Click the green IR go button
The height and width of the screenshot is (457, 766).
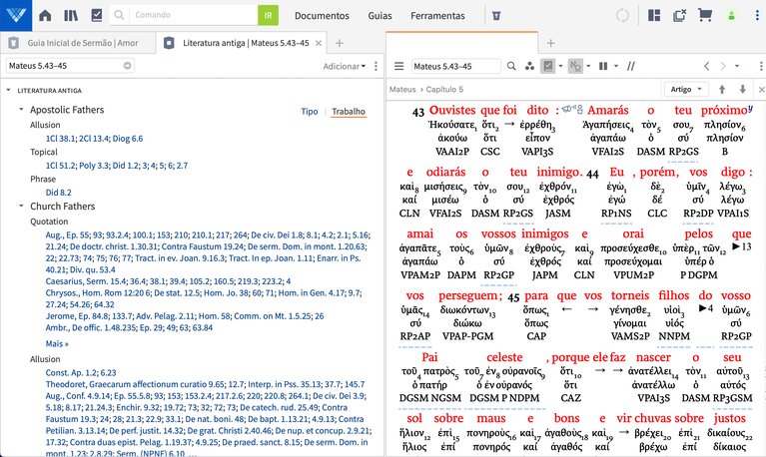pos(268,15)
